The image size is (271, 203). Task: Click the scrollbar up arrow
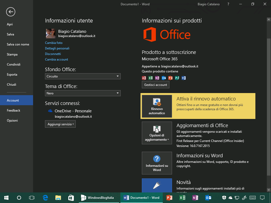269,20
